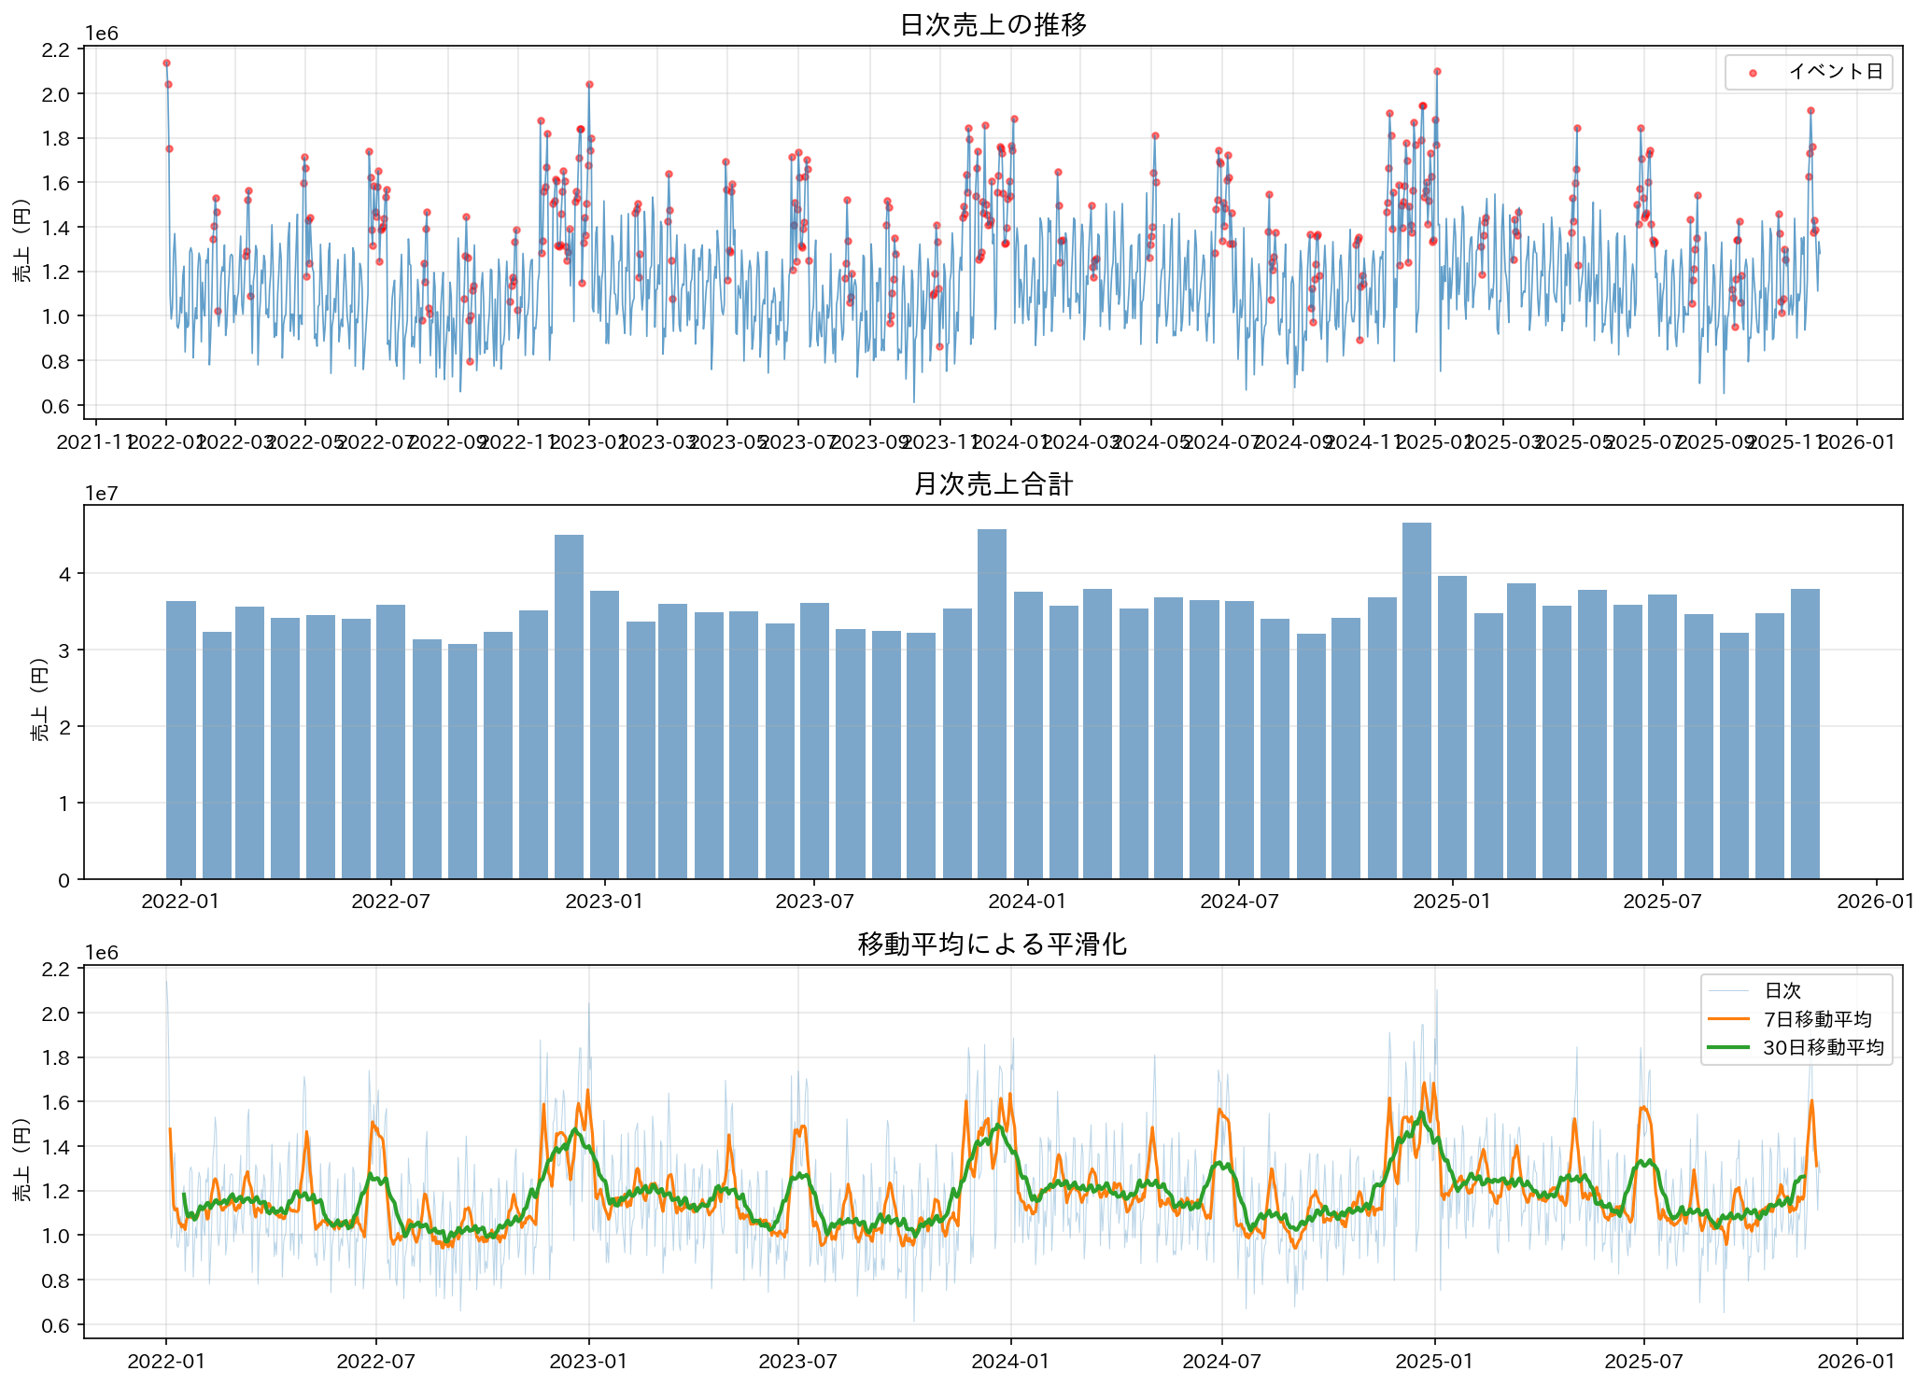
Task: Click the highest red event dot near 2025-01
Action: (x=1437, y=71)
